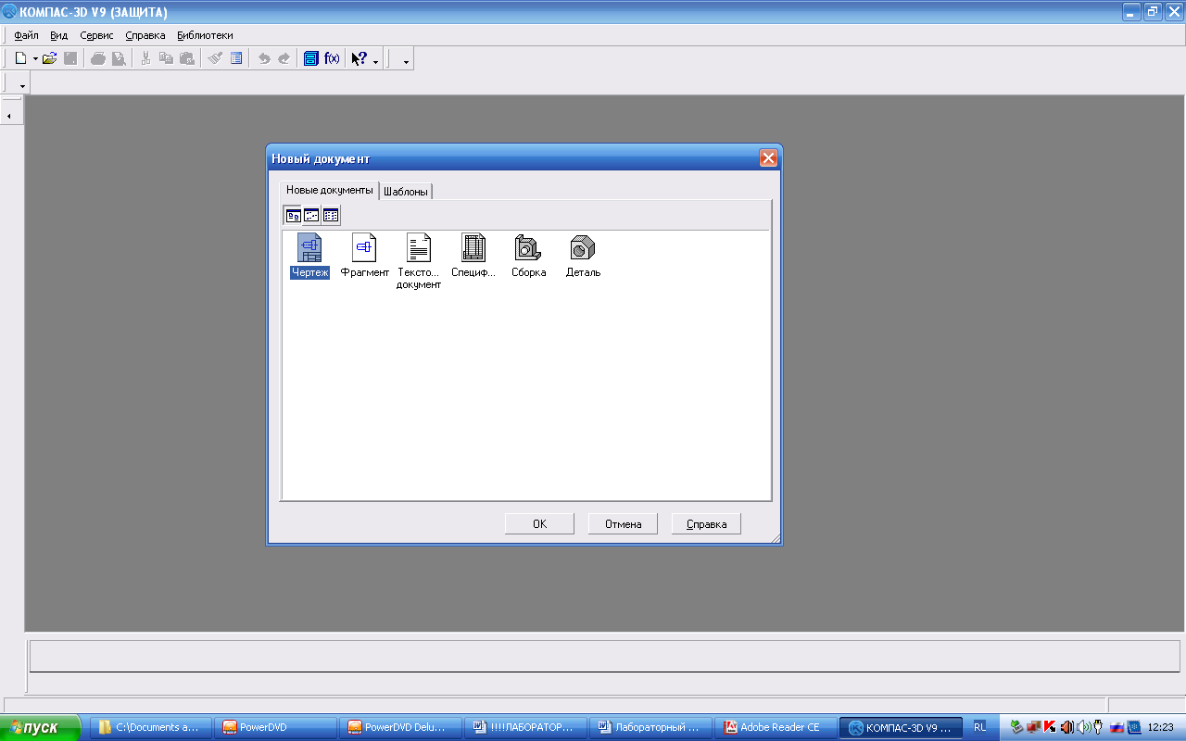Viewport: 1186px width, 741px height.
Task: Switch dialog to list table view
Action: point(331,216)
